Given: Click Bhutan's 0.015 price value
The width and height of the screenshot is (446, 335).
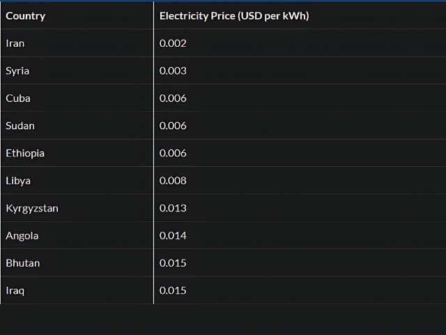Looking at the screenshot, I should [173, 263].
